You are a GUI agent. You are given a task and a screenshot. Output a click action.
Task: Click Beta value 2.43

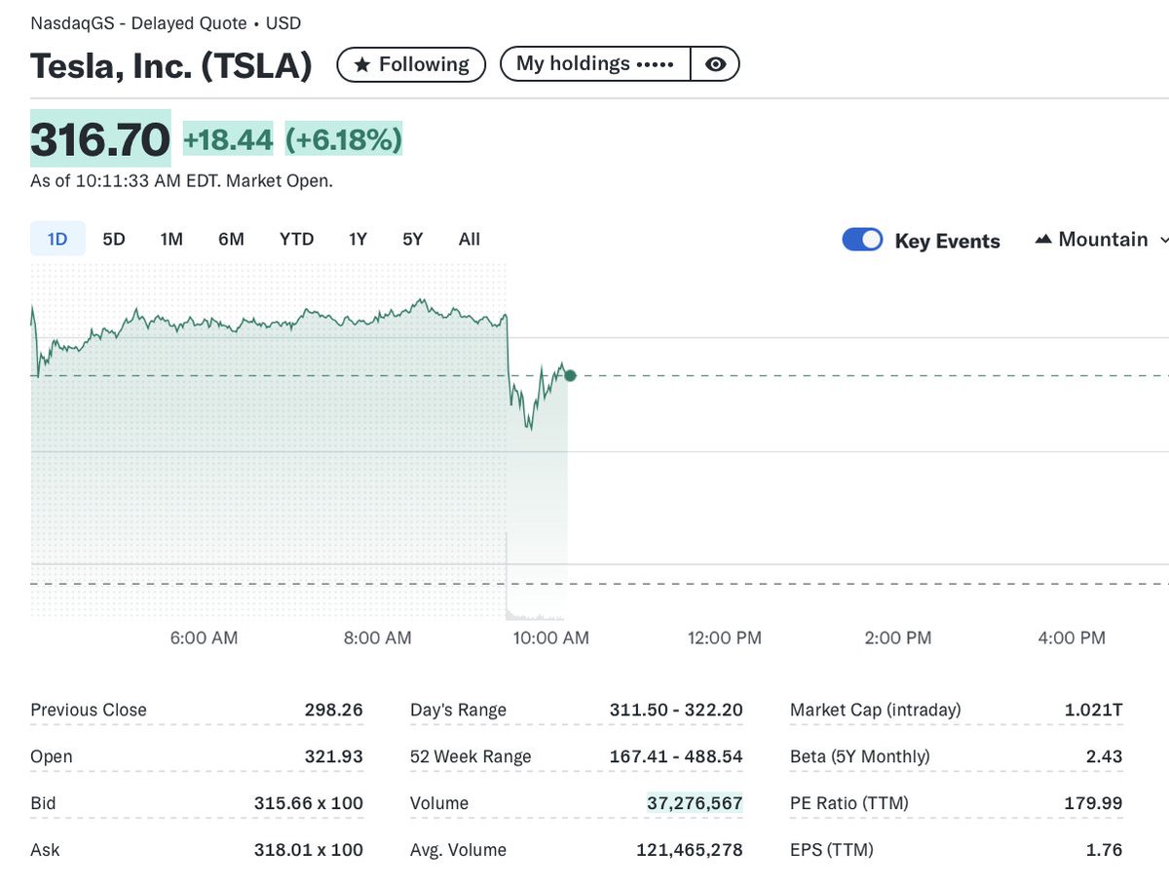pyautogui.click(x=1105, y=756)
